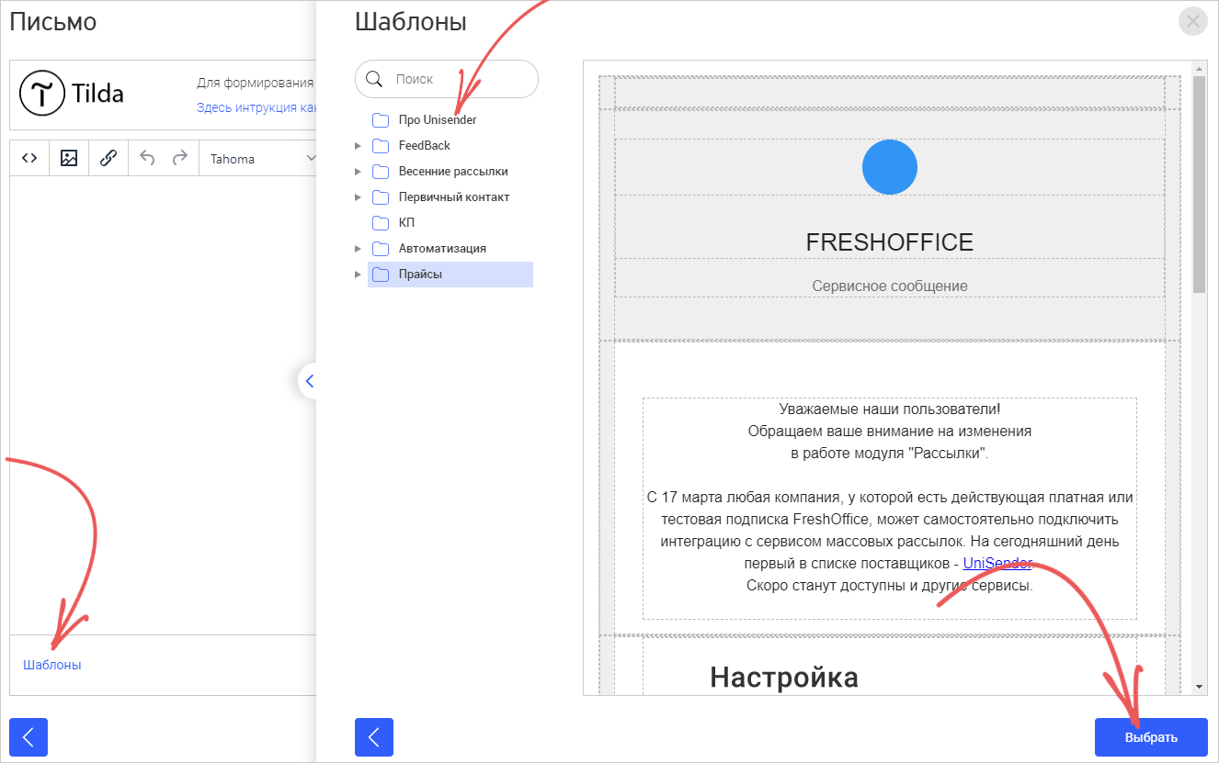Click the search magnifier icon
The image size is (1219, 763).
pos(374,79)
